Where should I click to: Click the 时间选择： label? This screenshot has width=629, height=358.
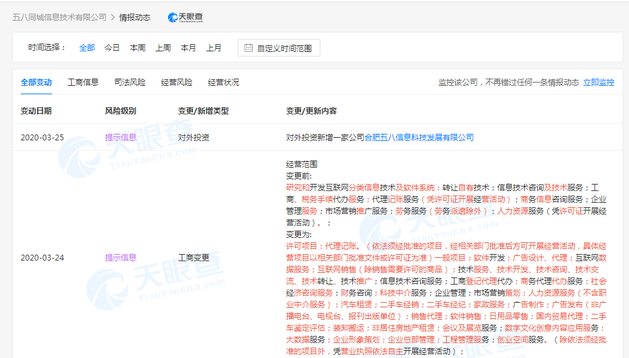[x=46, y=47]
